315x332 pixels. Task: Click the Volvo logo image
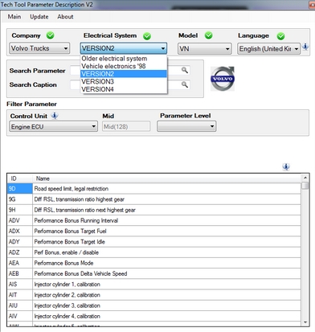coord(223,79)
